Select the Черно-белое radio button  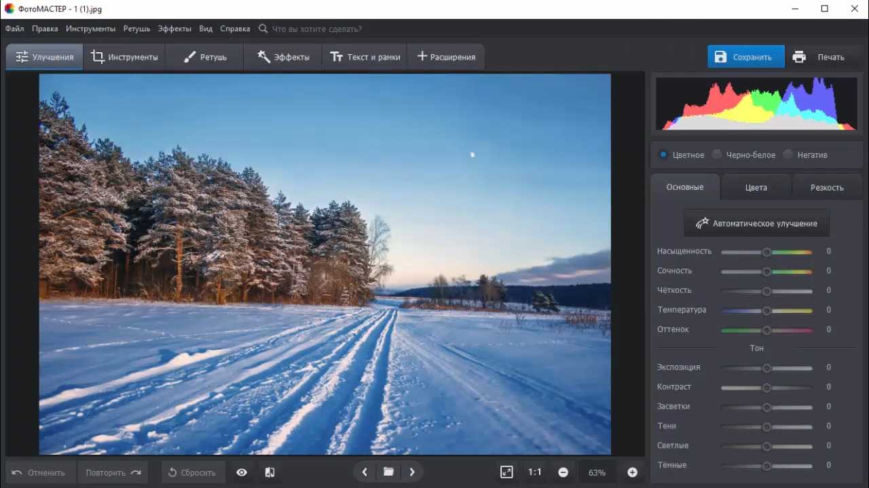(x=717, y=155)
